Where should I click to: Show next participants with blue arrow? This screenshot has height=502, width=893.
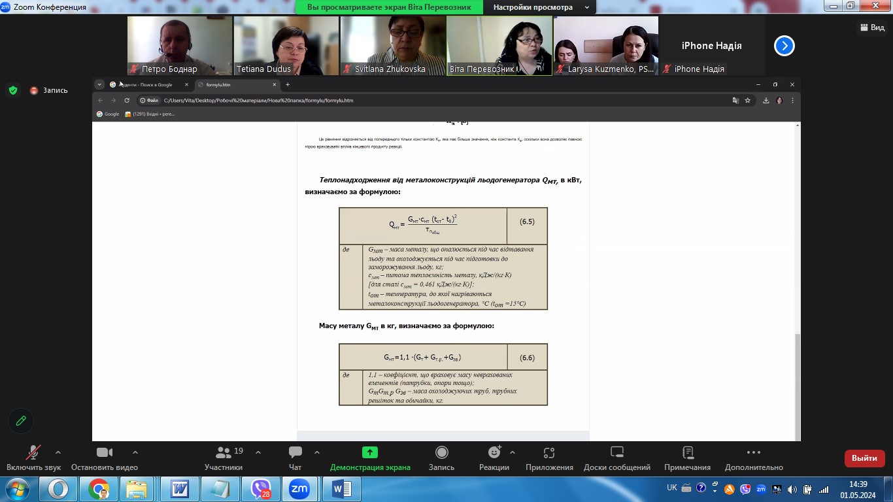(x=784, y=46)
